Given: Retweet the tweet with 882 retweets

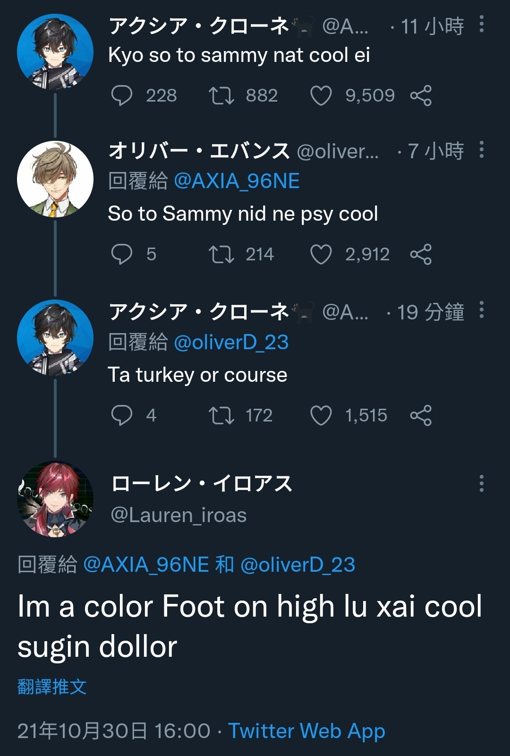Looking at the screenshot, I should (221, 95).
